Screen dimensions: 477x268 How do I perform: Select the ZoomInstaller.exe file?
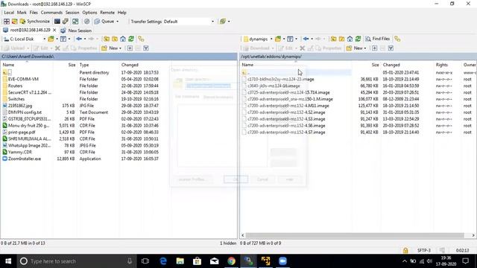25,159
